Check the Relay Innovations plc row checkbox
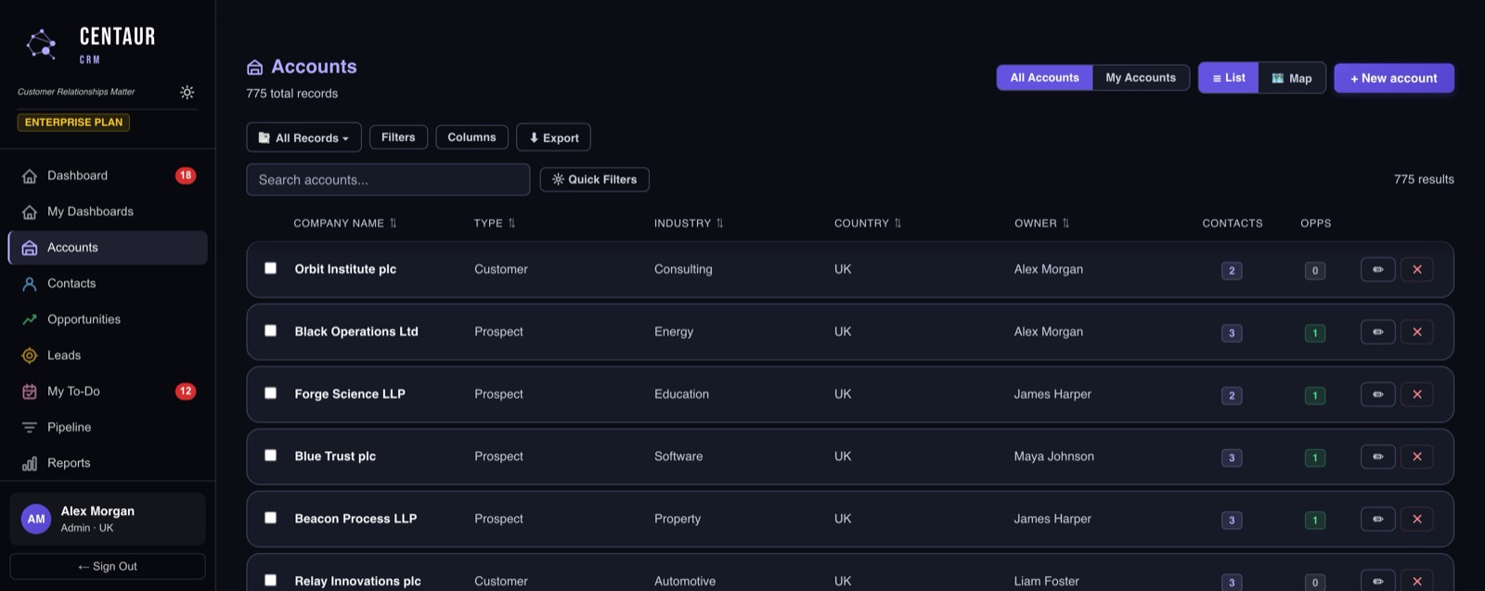1485x591 pixels. tap(271, 580)
